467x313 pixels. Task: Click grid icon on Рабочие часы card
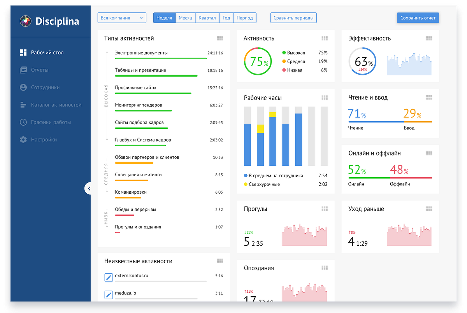tap(325, 98)
